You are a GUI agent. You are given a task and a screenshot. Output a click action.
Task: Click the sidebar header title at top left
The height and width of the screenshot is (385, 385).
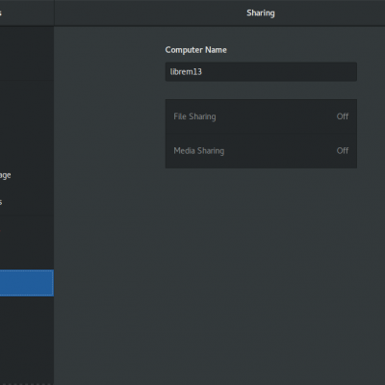pos(1,13)
